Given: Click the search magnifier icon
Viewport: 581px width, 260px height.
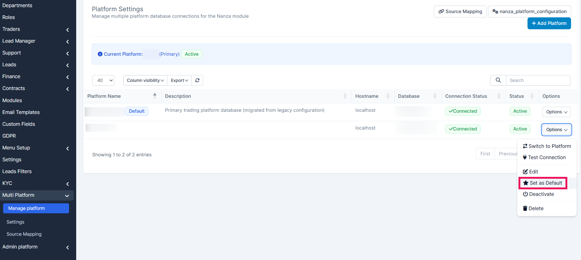Looking at the screenshot, I should coord(498,80).
